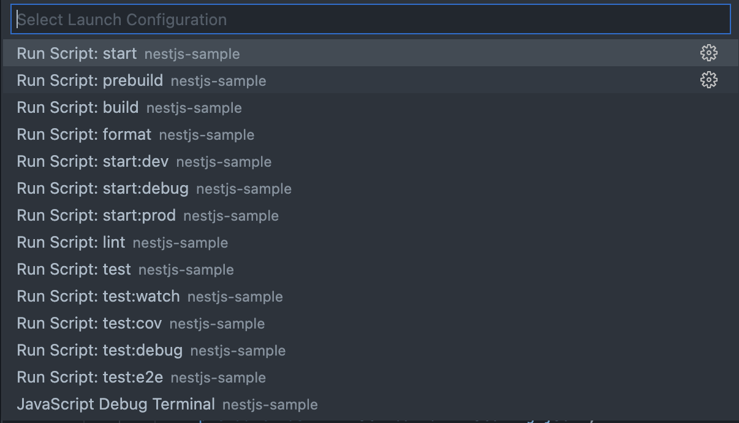Pick Run Script: start:debug option
Image resolution: width=739 pixels, height=423 pixels.
(371, 188)
